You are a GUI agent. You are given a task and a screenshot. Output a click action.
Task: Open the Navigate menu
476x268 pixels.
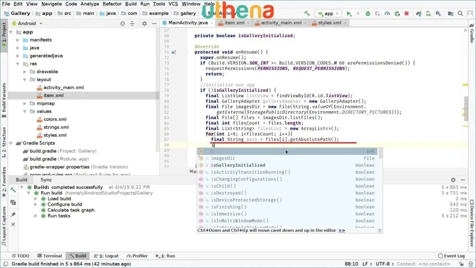51,4
